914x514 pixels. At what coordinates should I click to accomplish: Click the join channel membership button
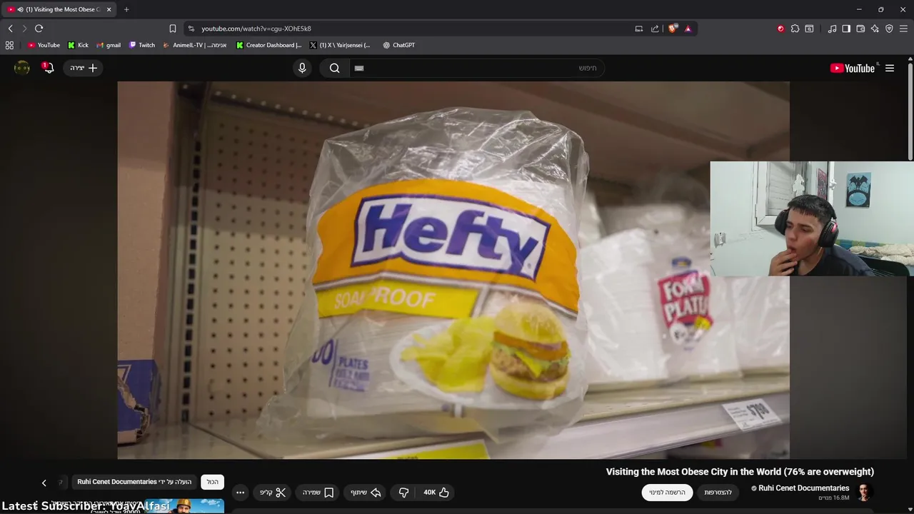click(718, 493)
